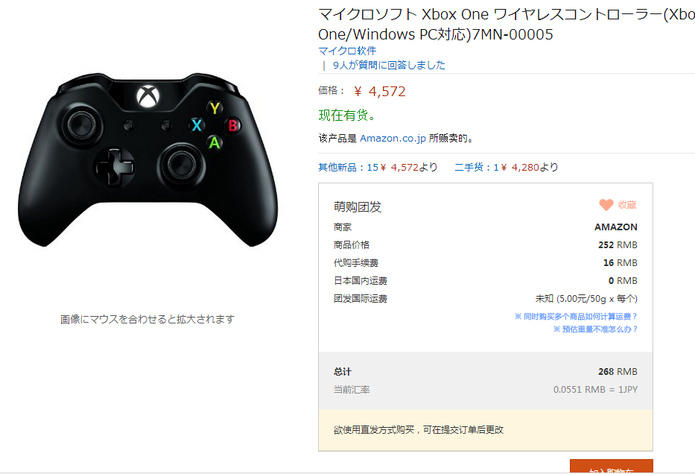Click the Amazon.co.jp seller link

pos(393,139)
